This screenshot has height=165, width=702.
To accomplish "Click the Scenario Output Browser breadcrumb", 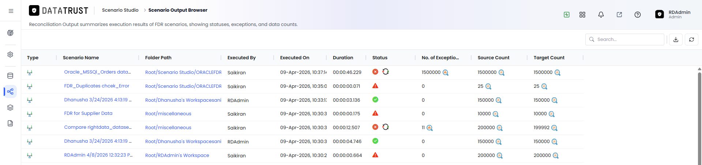I will click(x=178, y=10).
